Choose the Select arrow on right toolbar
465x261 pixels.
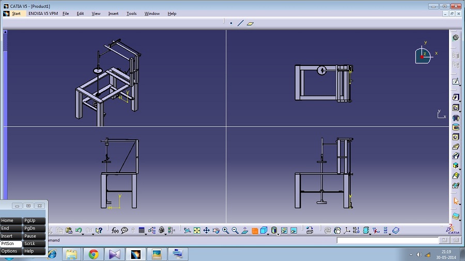point(456,202)
